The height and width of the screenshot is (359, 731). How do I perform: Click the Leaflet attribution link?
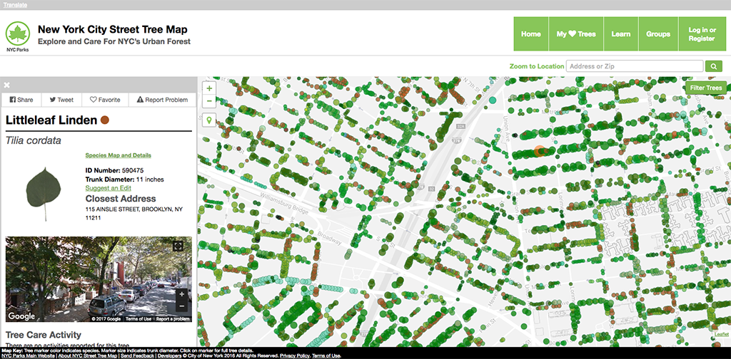[x=721, y=334]
